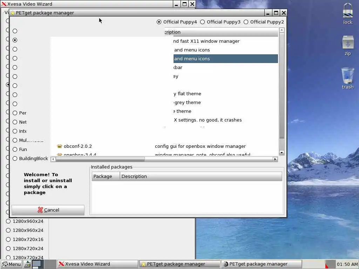The image size is (359, 269).
Task: Click 'config gui for openbox window manager' description
Action: pyautogui.click(x=200, y=146)
